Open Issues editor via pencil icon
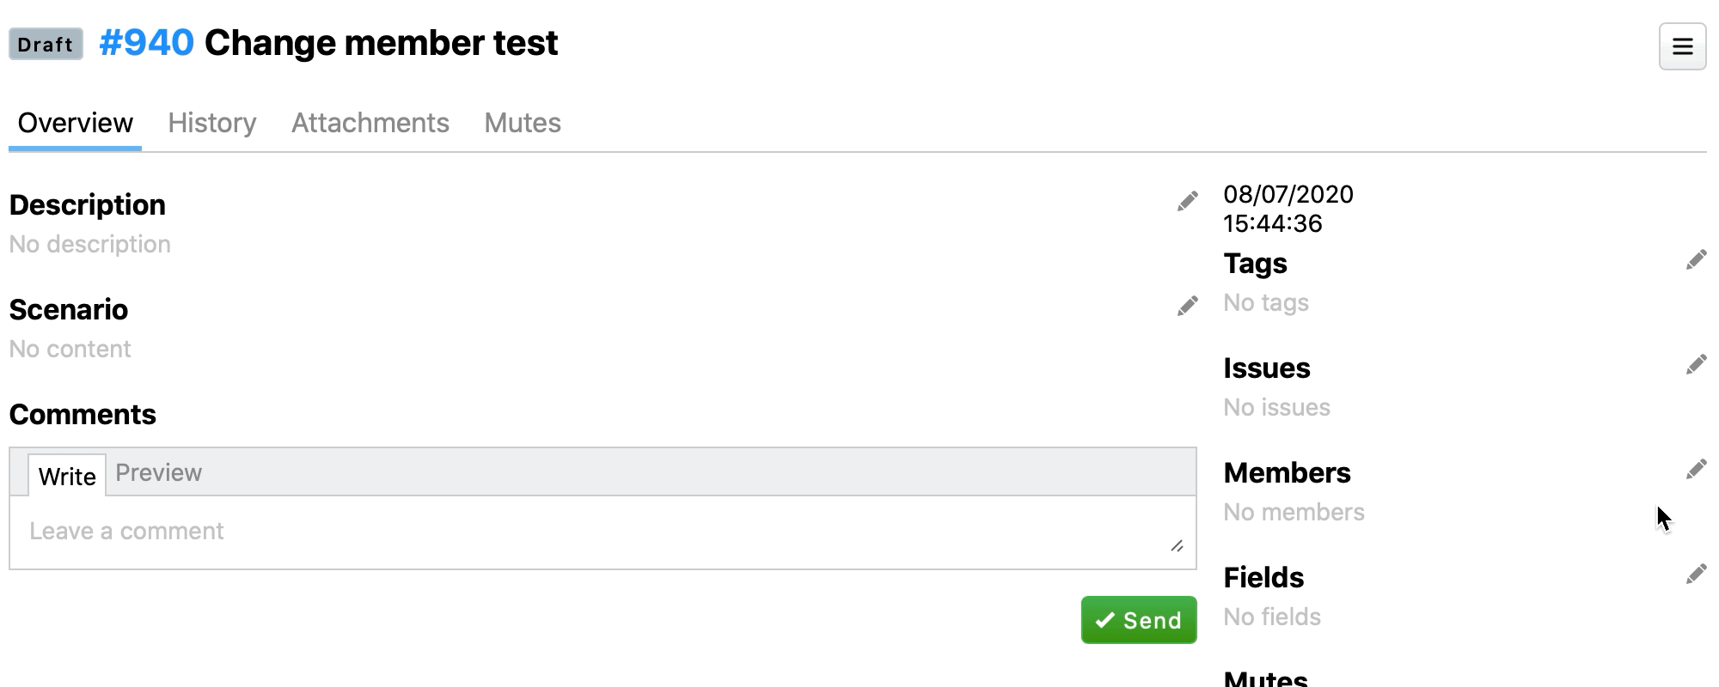Image resolution: width=1719 pixels, height=687 pixels. (1696, 365)
